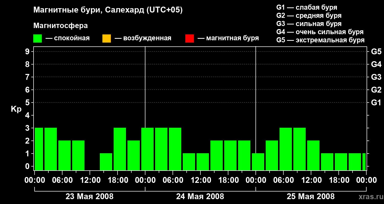The width and height of the screenshot is (384, 204).
Task: Click the 'Kp' axis title
Action: tap(16, 109)
